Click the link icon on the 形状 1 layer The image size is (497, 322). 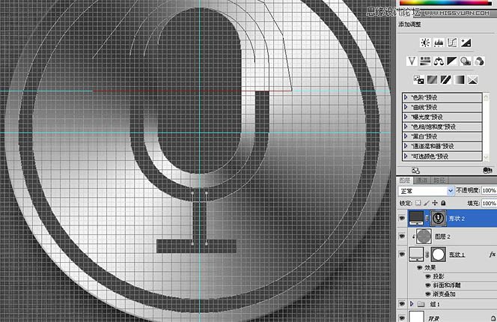click(x=427, y=255)
